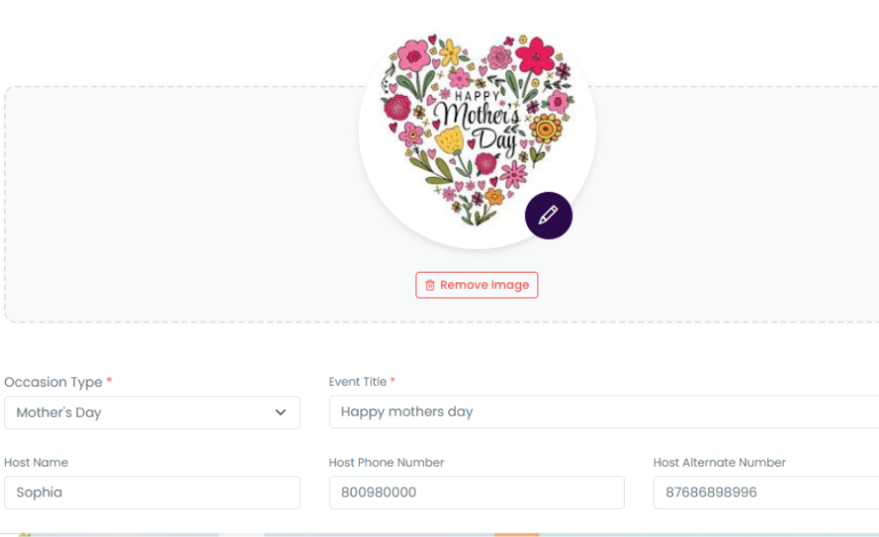Click the dashed upload area right of the image
879x537 pixels.
click(x=738, y=206)
